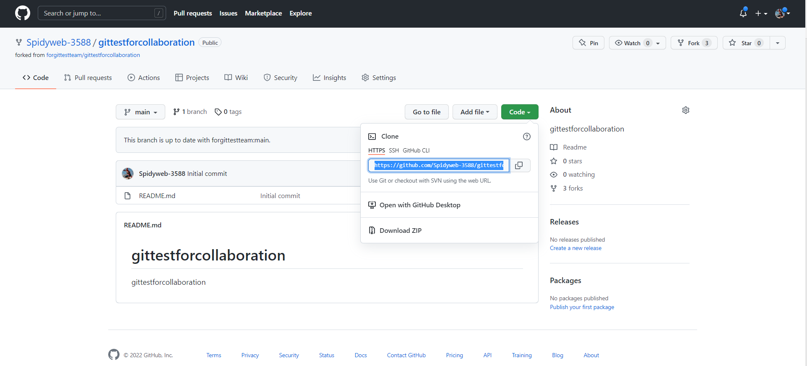Open the notifications bell icon
The width and height of the screenshot is (807, 366).
point(743,13)
